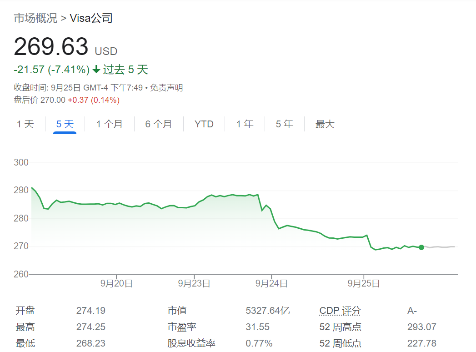This screenshot has width=476, height=352.
Task: Click the 9月24日 axis label
Action: click(x=271, y=284)
